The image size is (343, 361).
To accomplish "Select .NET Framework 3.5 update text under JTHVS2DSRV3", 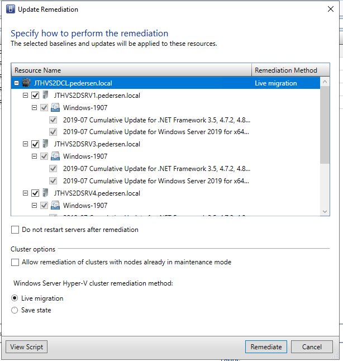I will (x=157, y=169).
